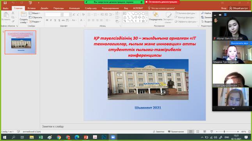The height and width of the screenshot is (141, 252).
Task: Open Заметки notes in the status bar
Action: click(158, 132)
